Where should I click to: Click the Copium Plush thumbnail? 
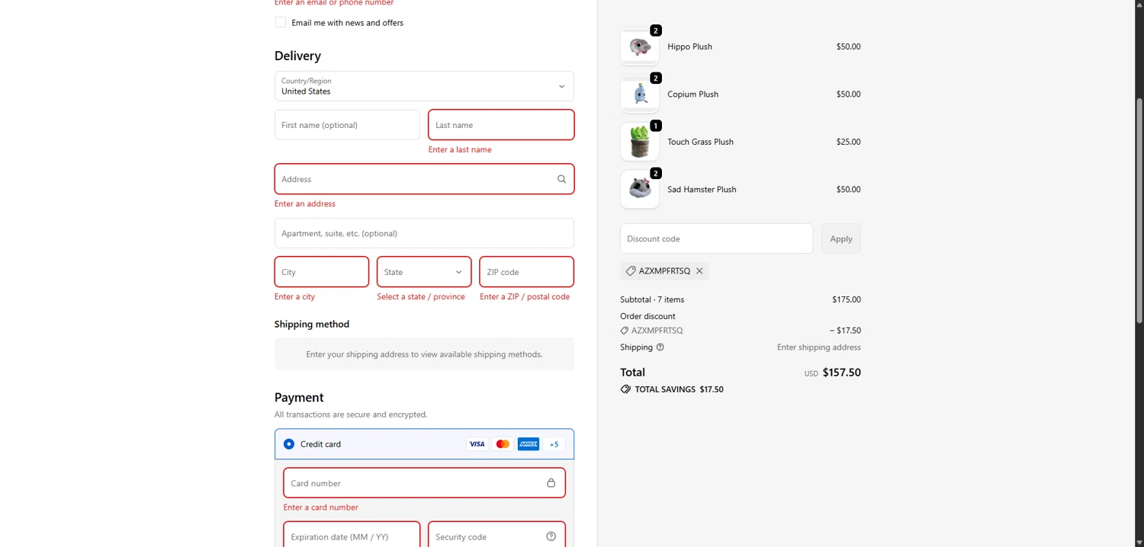pos(640,94)
